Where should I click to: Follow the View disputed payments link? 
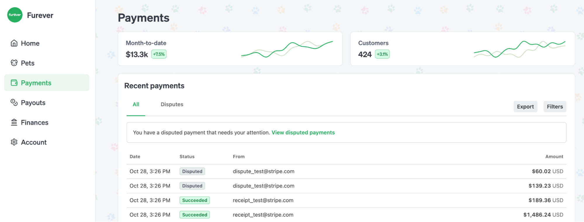303,132
